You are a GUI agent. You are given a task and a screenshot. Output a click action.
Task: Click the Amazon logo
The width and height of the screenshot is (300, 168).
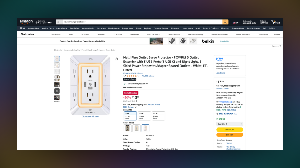click(x=26, y=22)
